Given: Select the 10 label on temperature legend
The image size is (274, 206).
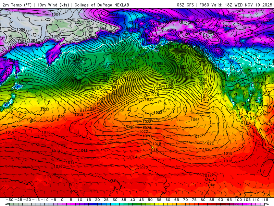Looking at the screenshot, I should pyautogui.click(x=80, y=200).
